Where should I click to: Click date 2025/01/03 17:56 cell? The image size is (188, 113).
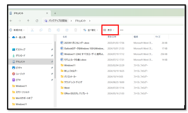click(116, 43)
